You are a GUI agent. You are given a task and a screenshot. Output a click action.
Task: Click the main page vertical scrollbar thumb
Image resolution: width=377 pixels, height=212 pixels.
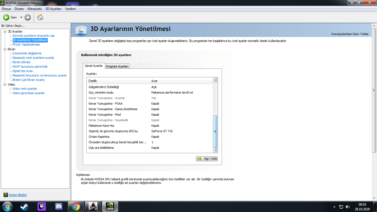click(x=374, y=90)
